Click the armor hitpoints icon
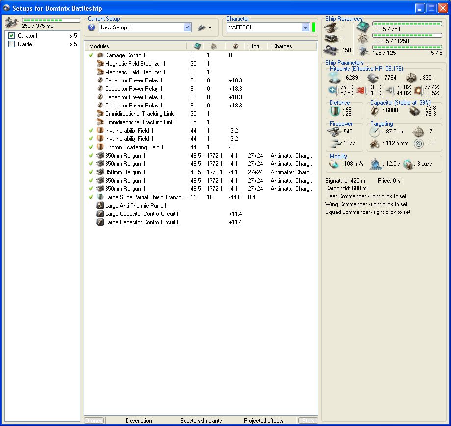This screenshot has width=451, height=426. (373, 78)
